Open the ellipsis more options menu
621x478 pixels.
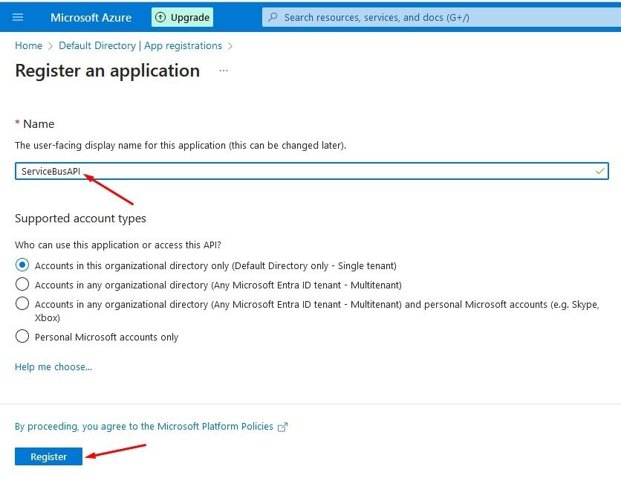click(224, 71)
